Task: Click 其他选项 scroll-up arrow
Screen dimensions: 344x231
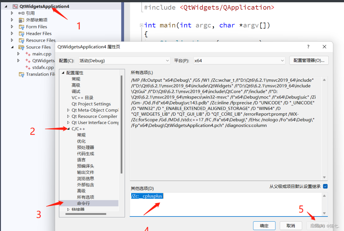Action: (324, 196)
